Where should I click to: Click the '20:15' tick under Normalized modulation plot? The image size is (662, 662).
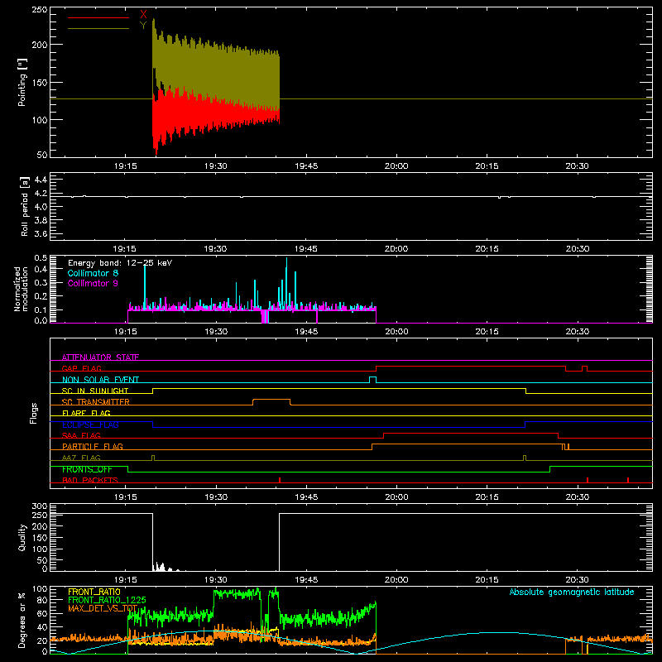point(487,332)
